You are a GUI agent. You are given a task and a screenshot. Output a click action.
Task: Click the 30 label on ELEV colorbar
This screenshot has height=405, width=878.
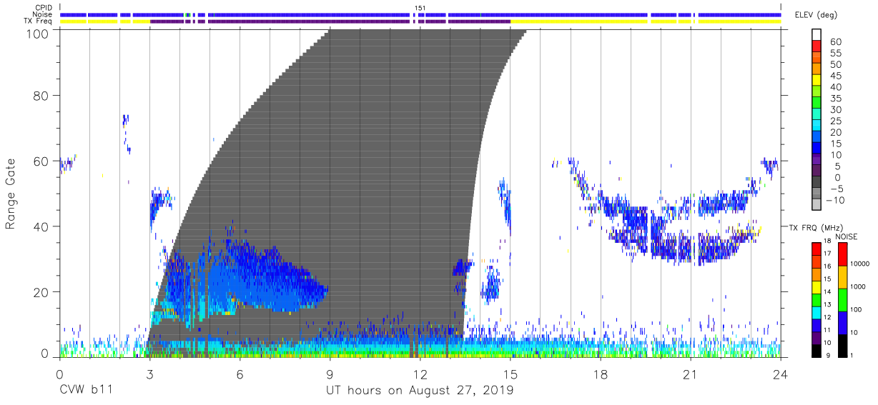click(836, 110)
